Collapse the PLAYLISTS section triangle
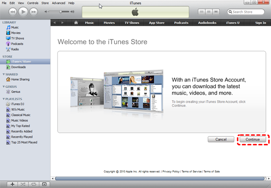Image resolution: width=271 pixels, height=188 pixels. click(x=3, y=99)
